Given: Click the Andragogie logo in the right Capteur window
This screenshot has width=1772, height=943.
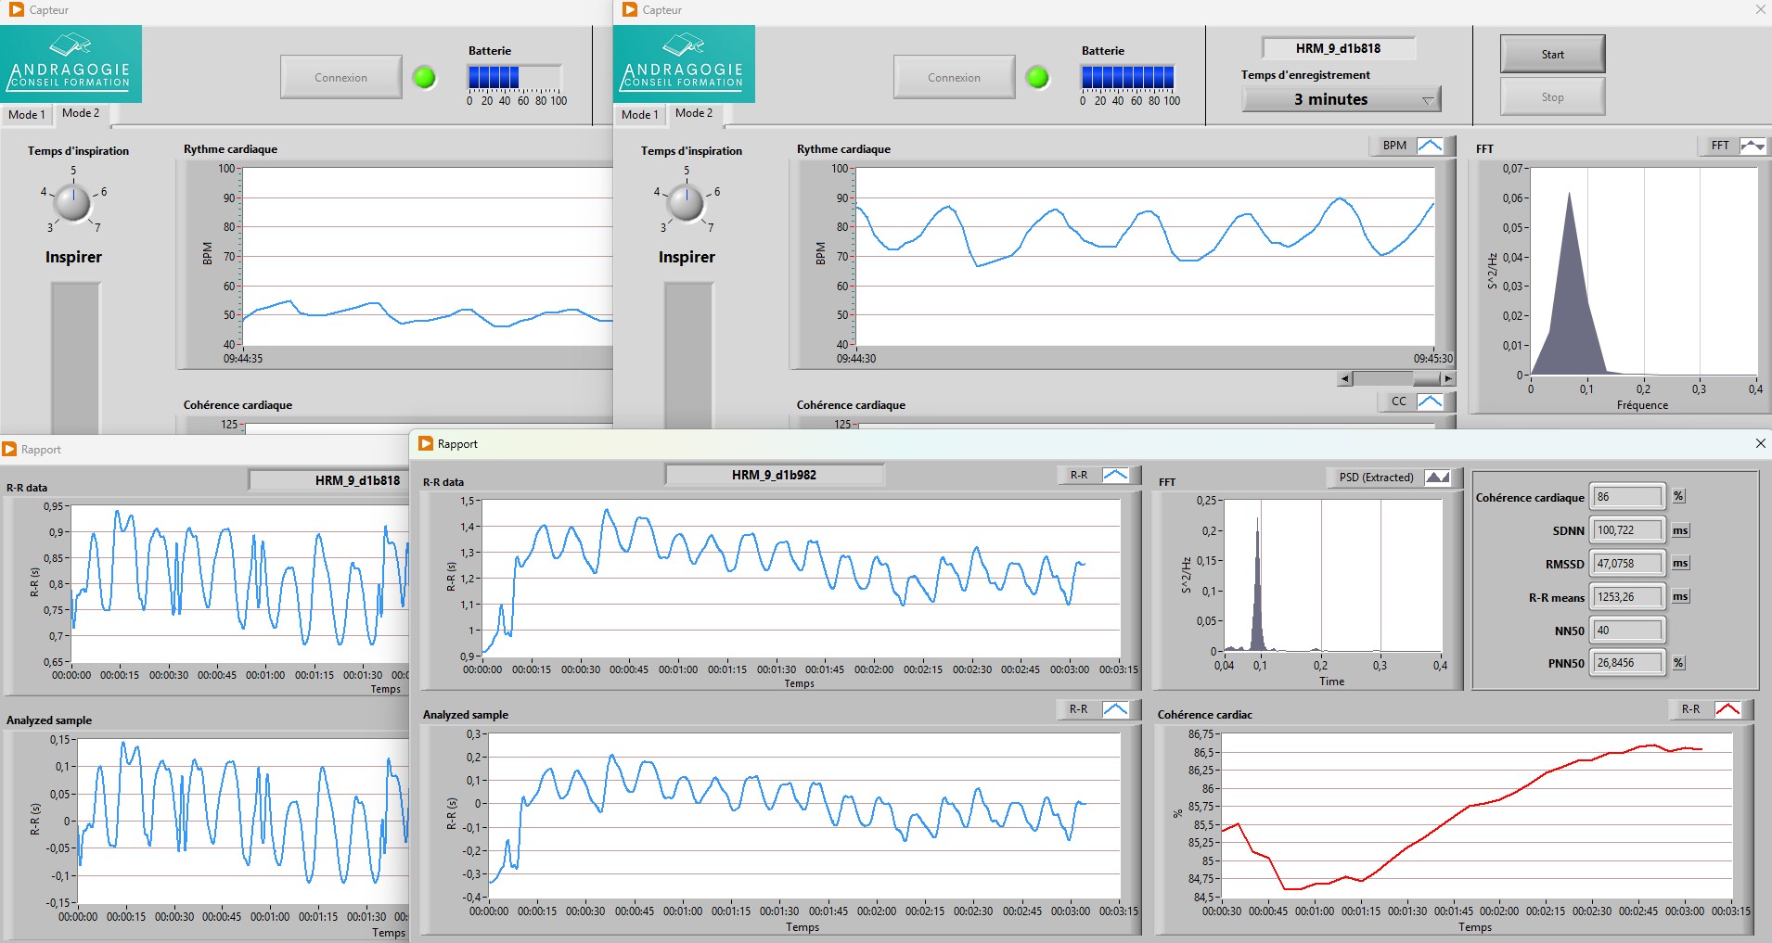Looking at the screenshot, I should [x=684, y=64].
